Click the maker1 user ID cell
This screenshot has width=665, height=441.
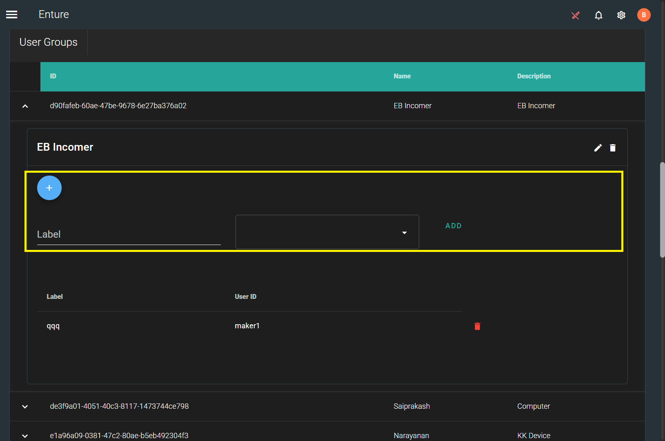(247, 326)
